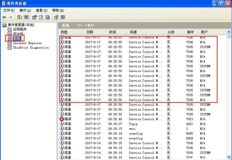Viewport: 232px width, 160px height.
Task: Select ThinPrint Diagnostics in the tree
Action: click(x=31, y=48)
